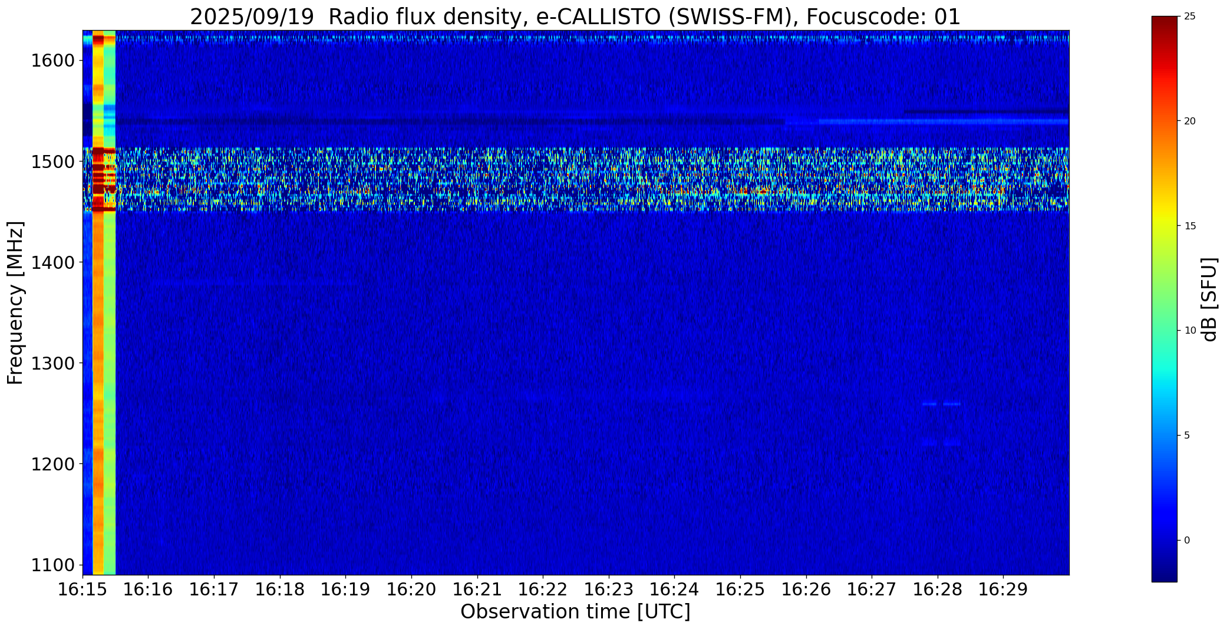Click the 16:21 time tick label

477,590
